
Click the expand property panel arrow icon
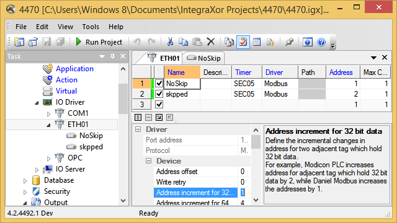159,117
